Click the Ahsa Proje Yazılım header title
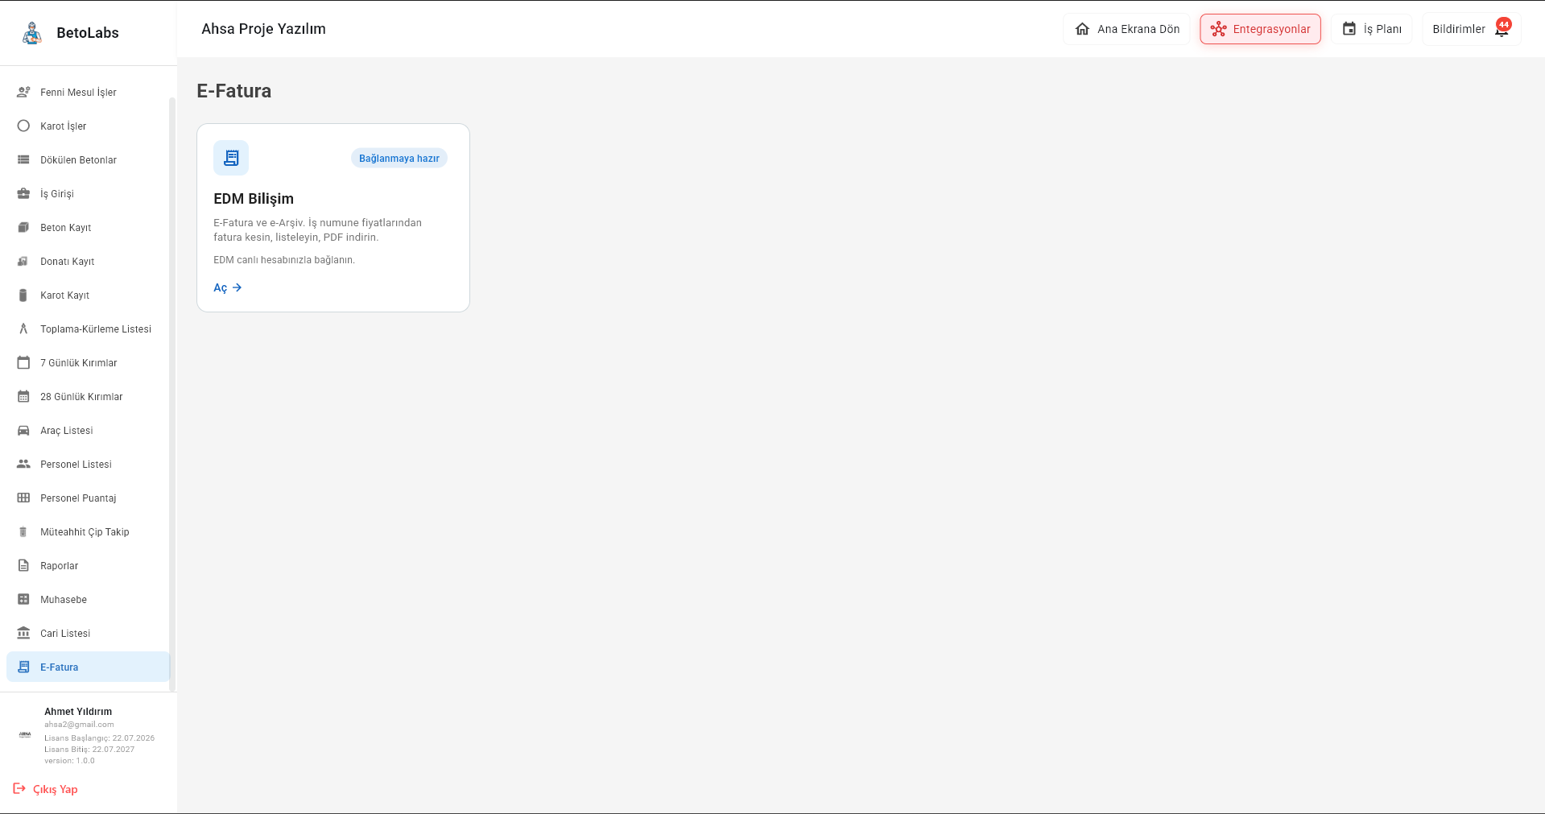Image resolution: width=1545 pixels, height=814 pixels. 263,29
